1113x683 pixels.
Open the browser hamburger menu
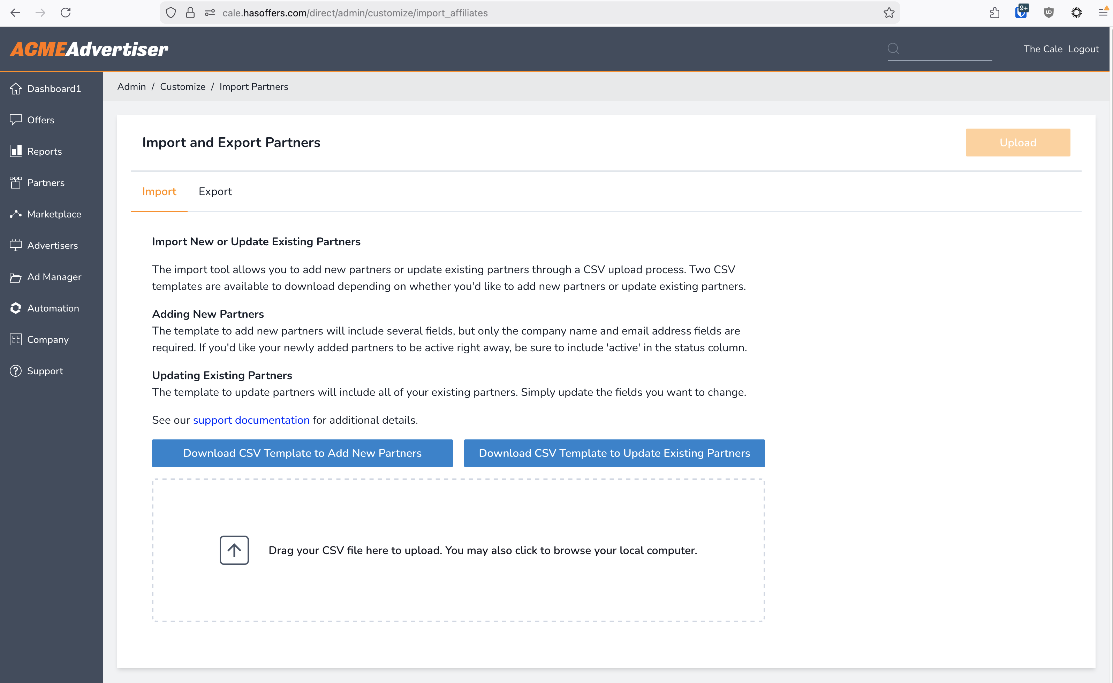pyautogui.click(x=1103, y=13)
